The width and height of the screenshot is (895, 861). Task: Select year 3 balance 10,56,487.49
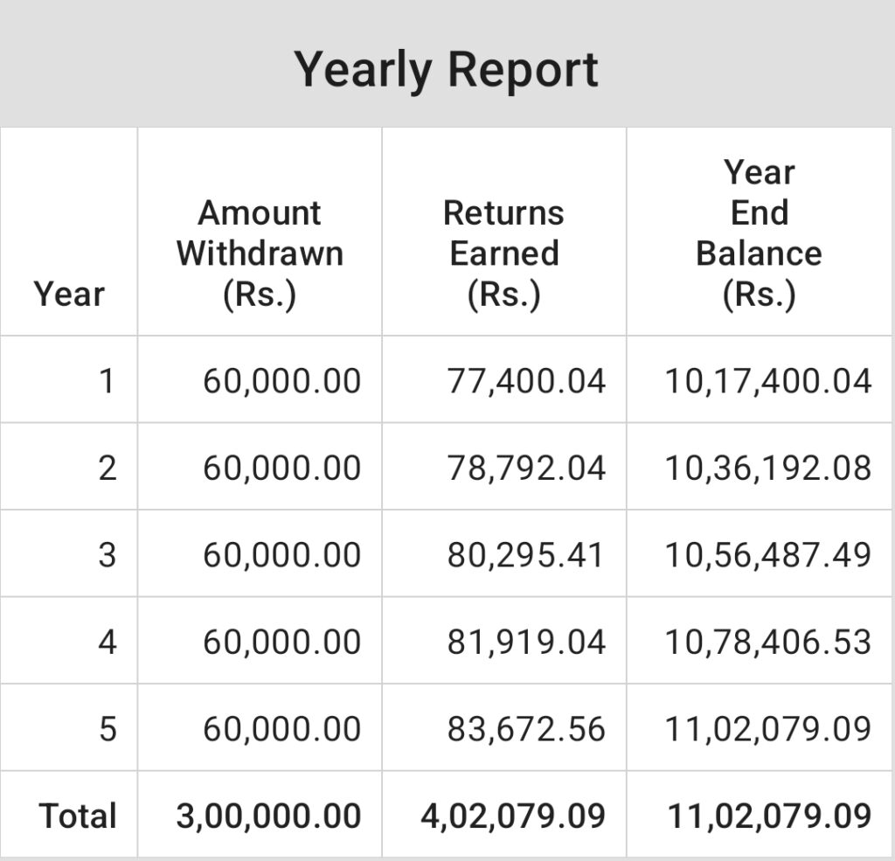pyautogui.click(x=768, y=554)
